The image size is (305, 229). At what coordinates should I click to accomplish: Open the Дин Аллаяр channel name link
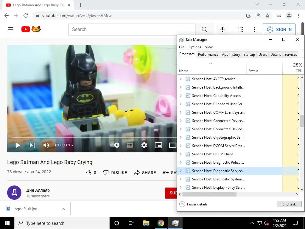pyautogui.click(x=38, y=190)
